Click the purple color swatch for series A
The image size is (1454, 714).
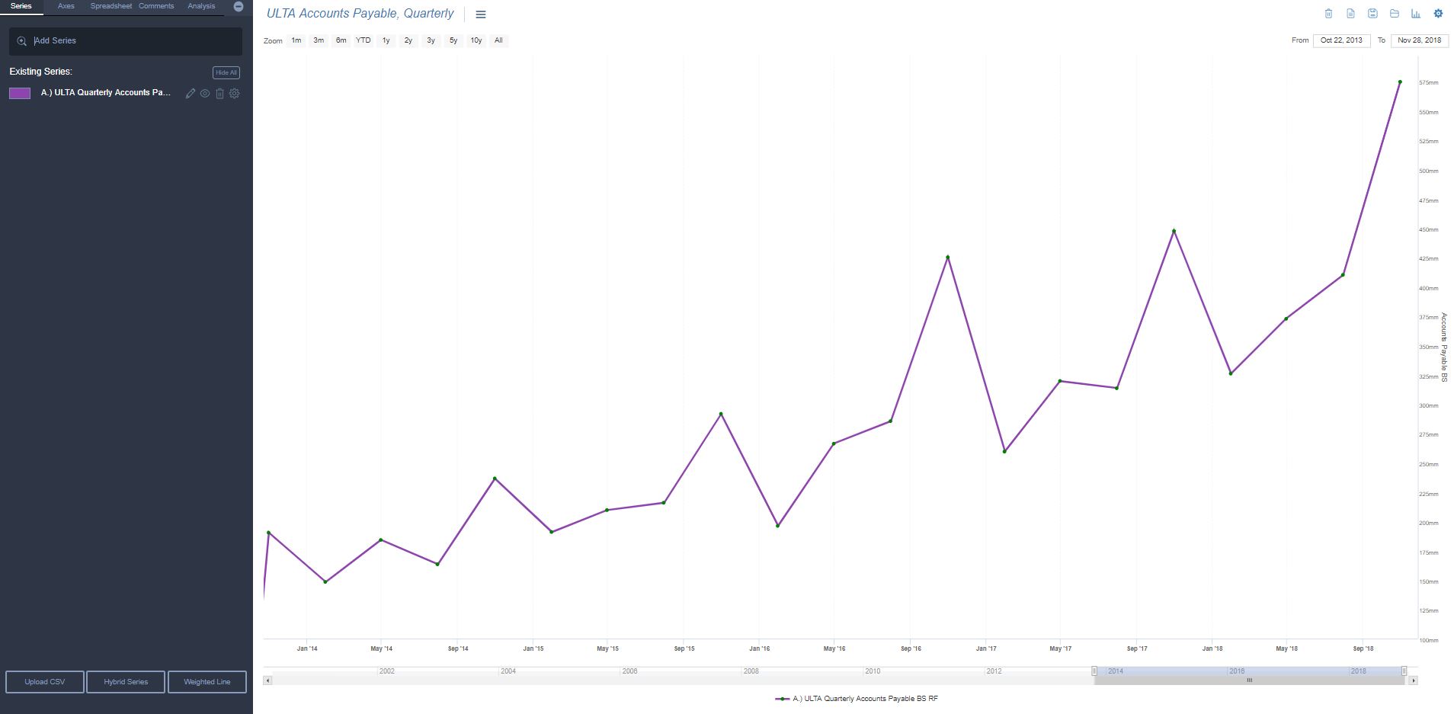pyautogui.click(x=20, y=93)
